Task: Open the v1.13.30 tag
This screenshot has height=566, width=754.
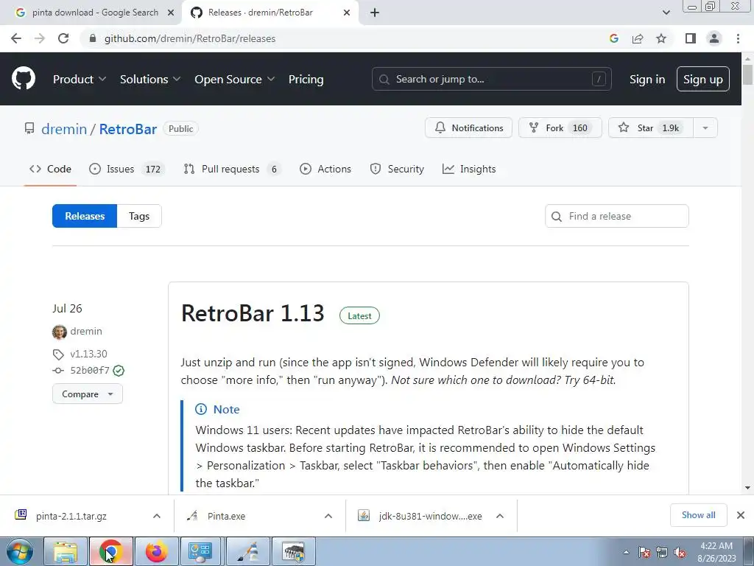Action: (88, 354)
